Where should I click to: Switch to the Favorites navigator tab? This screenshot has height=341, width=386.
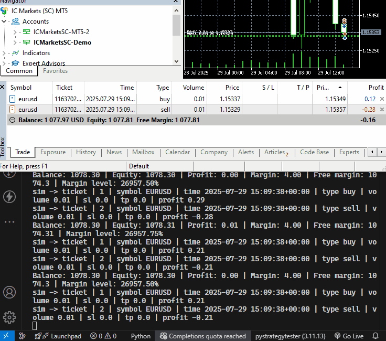pos(56,71)
